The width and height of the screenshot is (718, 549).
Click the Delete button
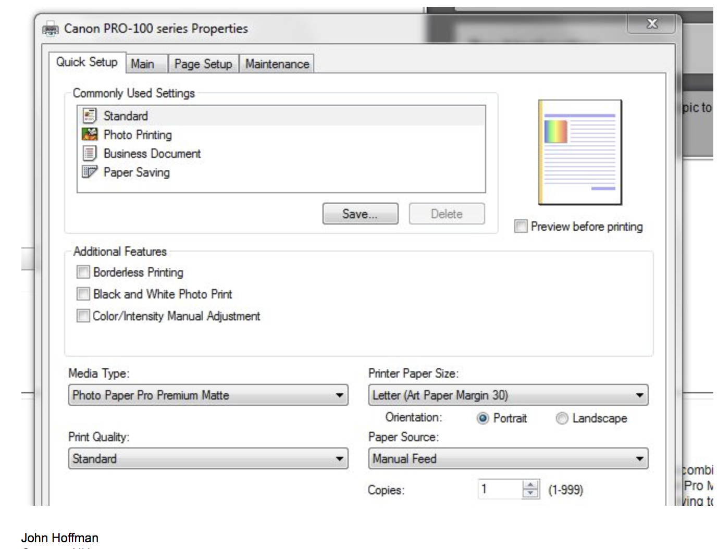coord(447,214)
